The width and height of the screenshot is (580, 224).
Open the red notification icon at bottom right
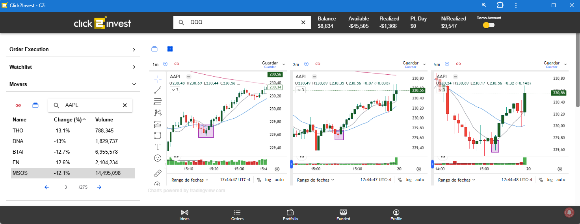pos(569,212)
